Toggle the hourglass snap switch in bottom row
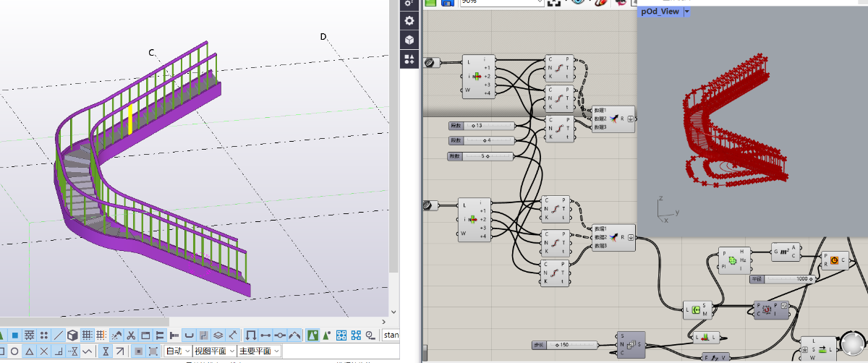This screenshot has height=363, width=868. [x=106, y=351]
